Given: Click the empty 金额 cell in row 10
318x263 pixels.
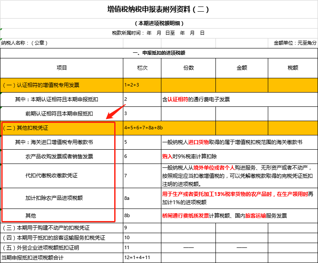Looking at the screenshot, I should tap(242, 238).
